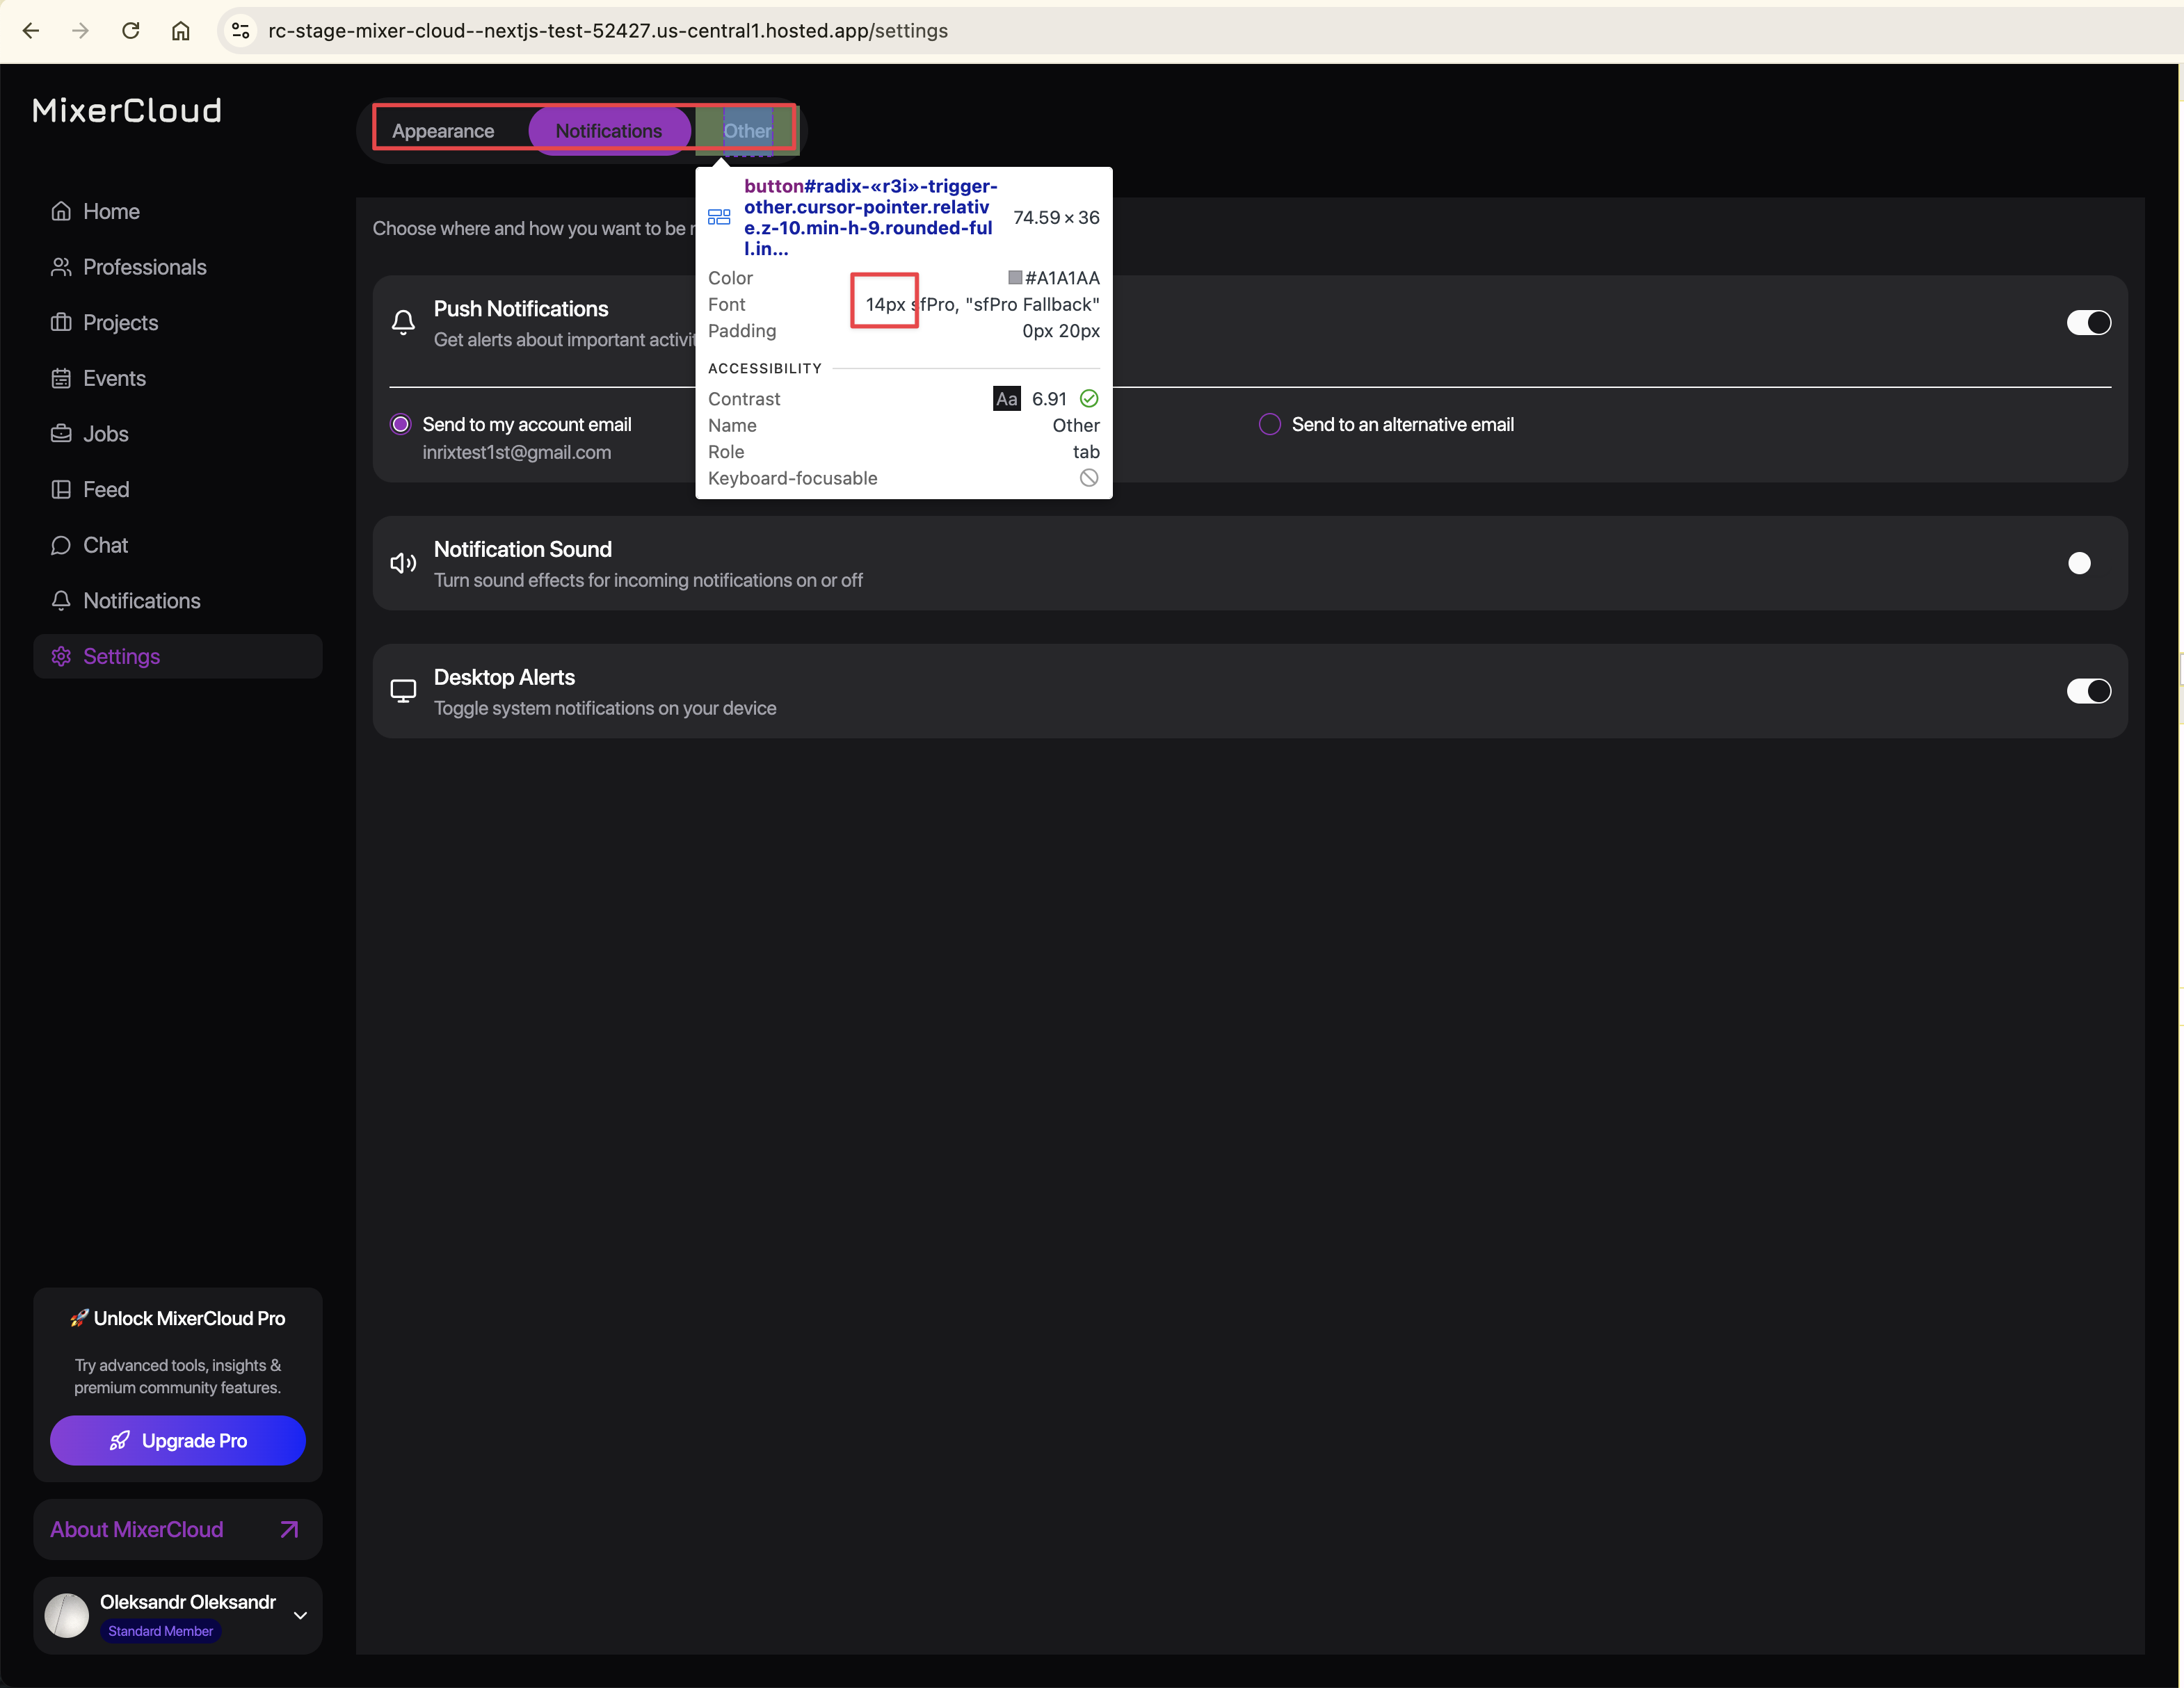Open Events using the calendar icon
2184x1688 pixels.
(61, 379)
